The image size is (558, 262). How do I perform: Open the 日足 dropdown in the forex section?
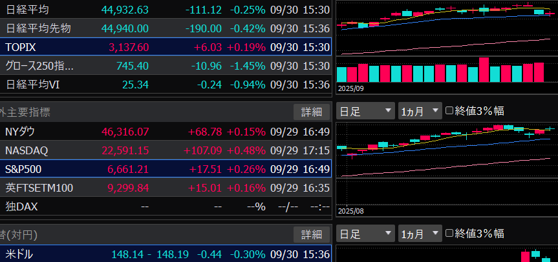point(365,234)
